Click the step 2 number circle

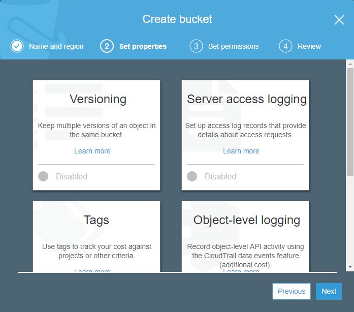point(107,46)
